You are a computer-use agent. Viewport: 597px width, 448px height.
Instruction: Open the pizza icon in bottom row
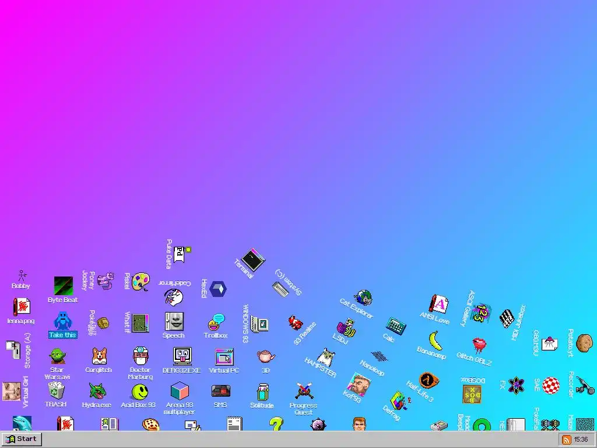(151, 425)
